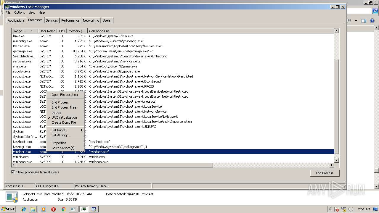
Task: Select the services.exe process row
Action: click(x=173, y=61)
